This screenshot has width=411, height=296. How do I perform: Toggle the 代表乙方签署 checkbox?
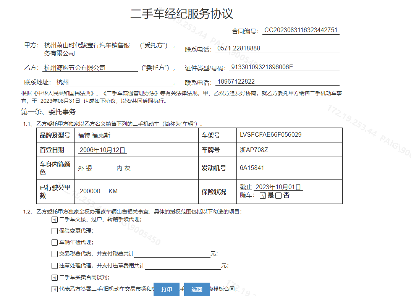[55, 289]
